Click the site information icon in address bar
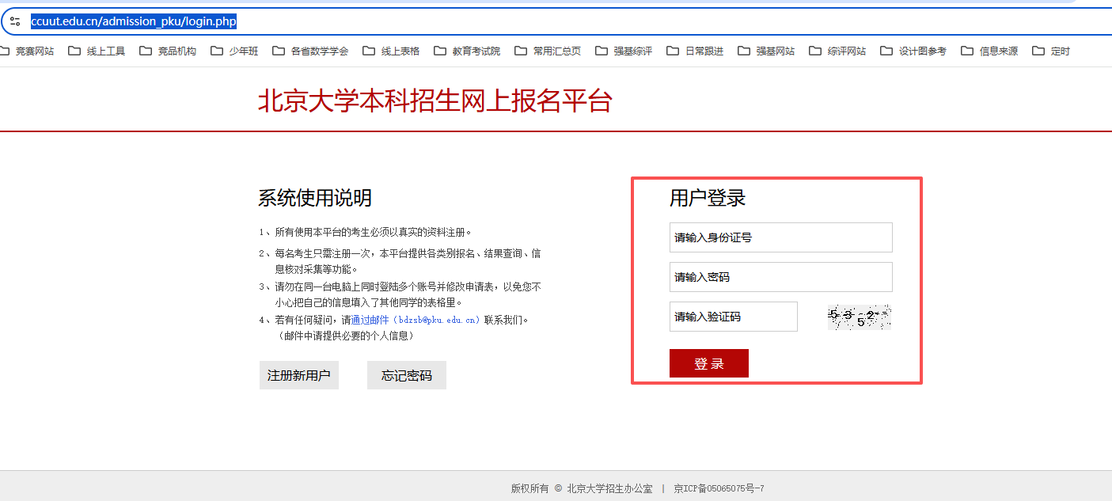This screenshot has height=501, width=1112. [15, 21]
